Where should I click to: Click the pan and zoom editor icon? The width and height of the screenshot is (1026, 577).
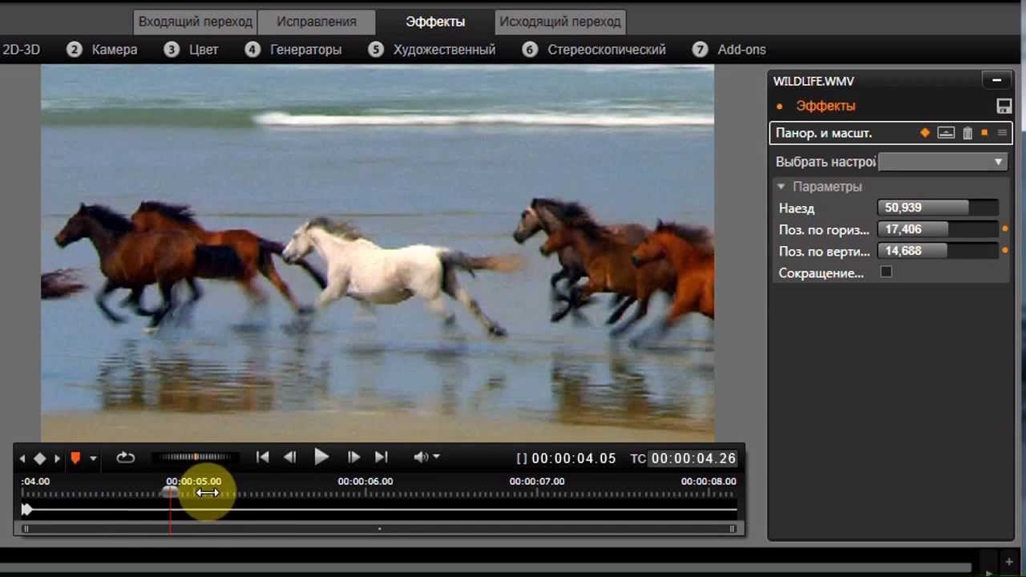point(946,133)
